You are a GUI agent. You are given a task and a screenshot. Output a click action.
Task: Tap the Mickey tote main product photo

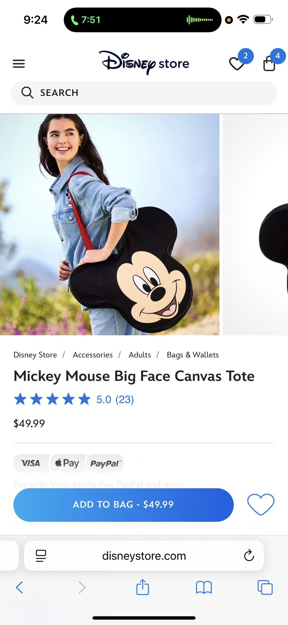coord(110,224)
